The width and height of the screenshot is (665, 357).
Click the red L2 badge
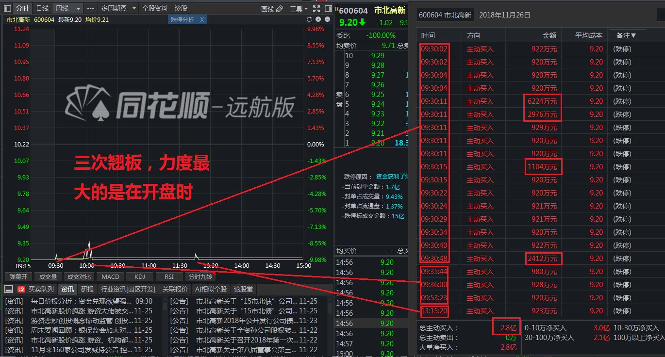[21, 290]
